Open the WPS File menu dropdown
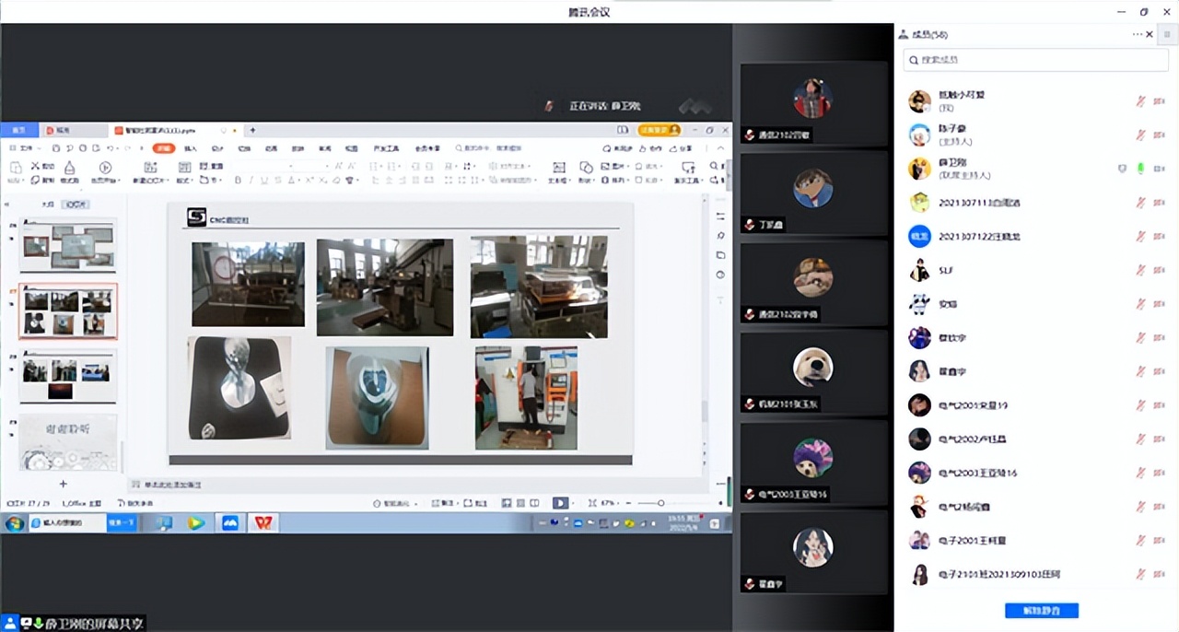This screenshot has height=632, width=1179. (26, 147)
